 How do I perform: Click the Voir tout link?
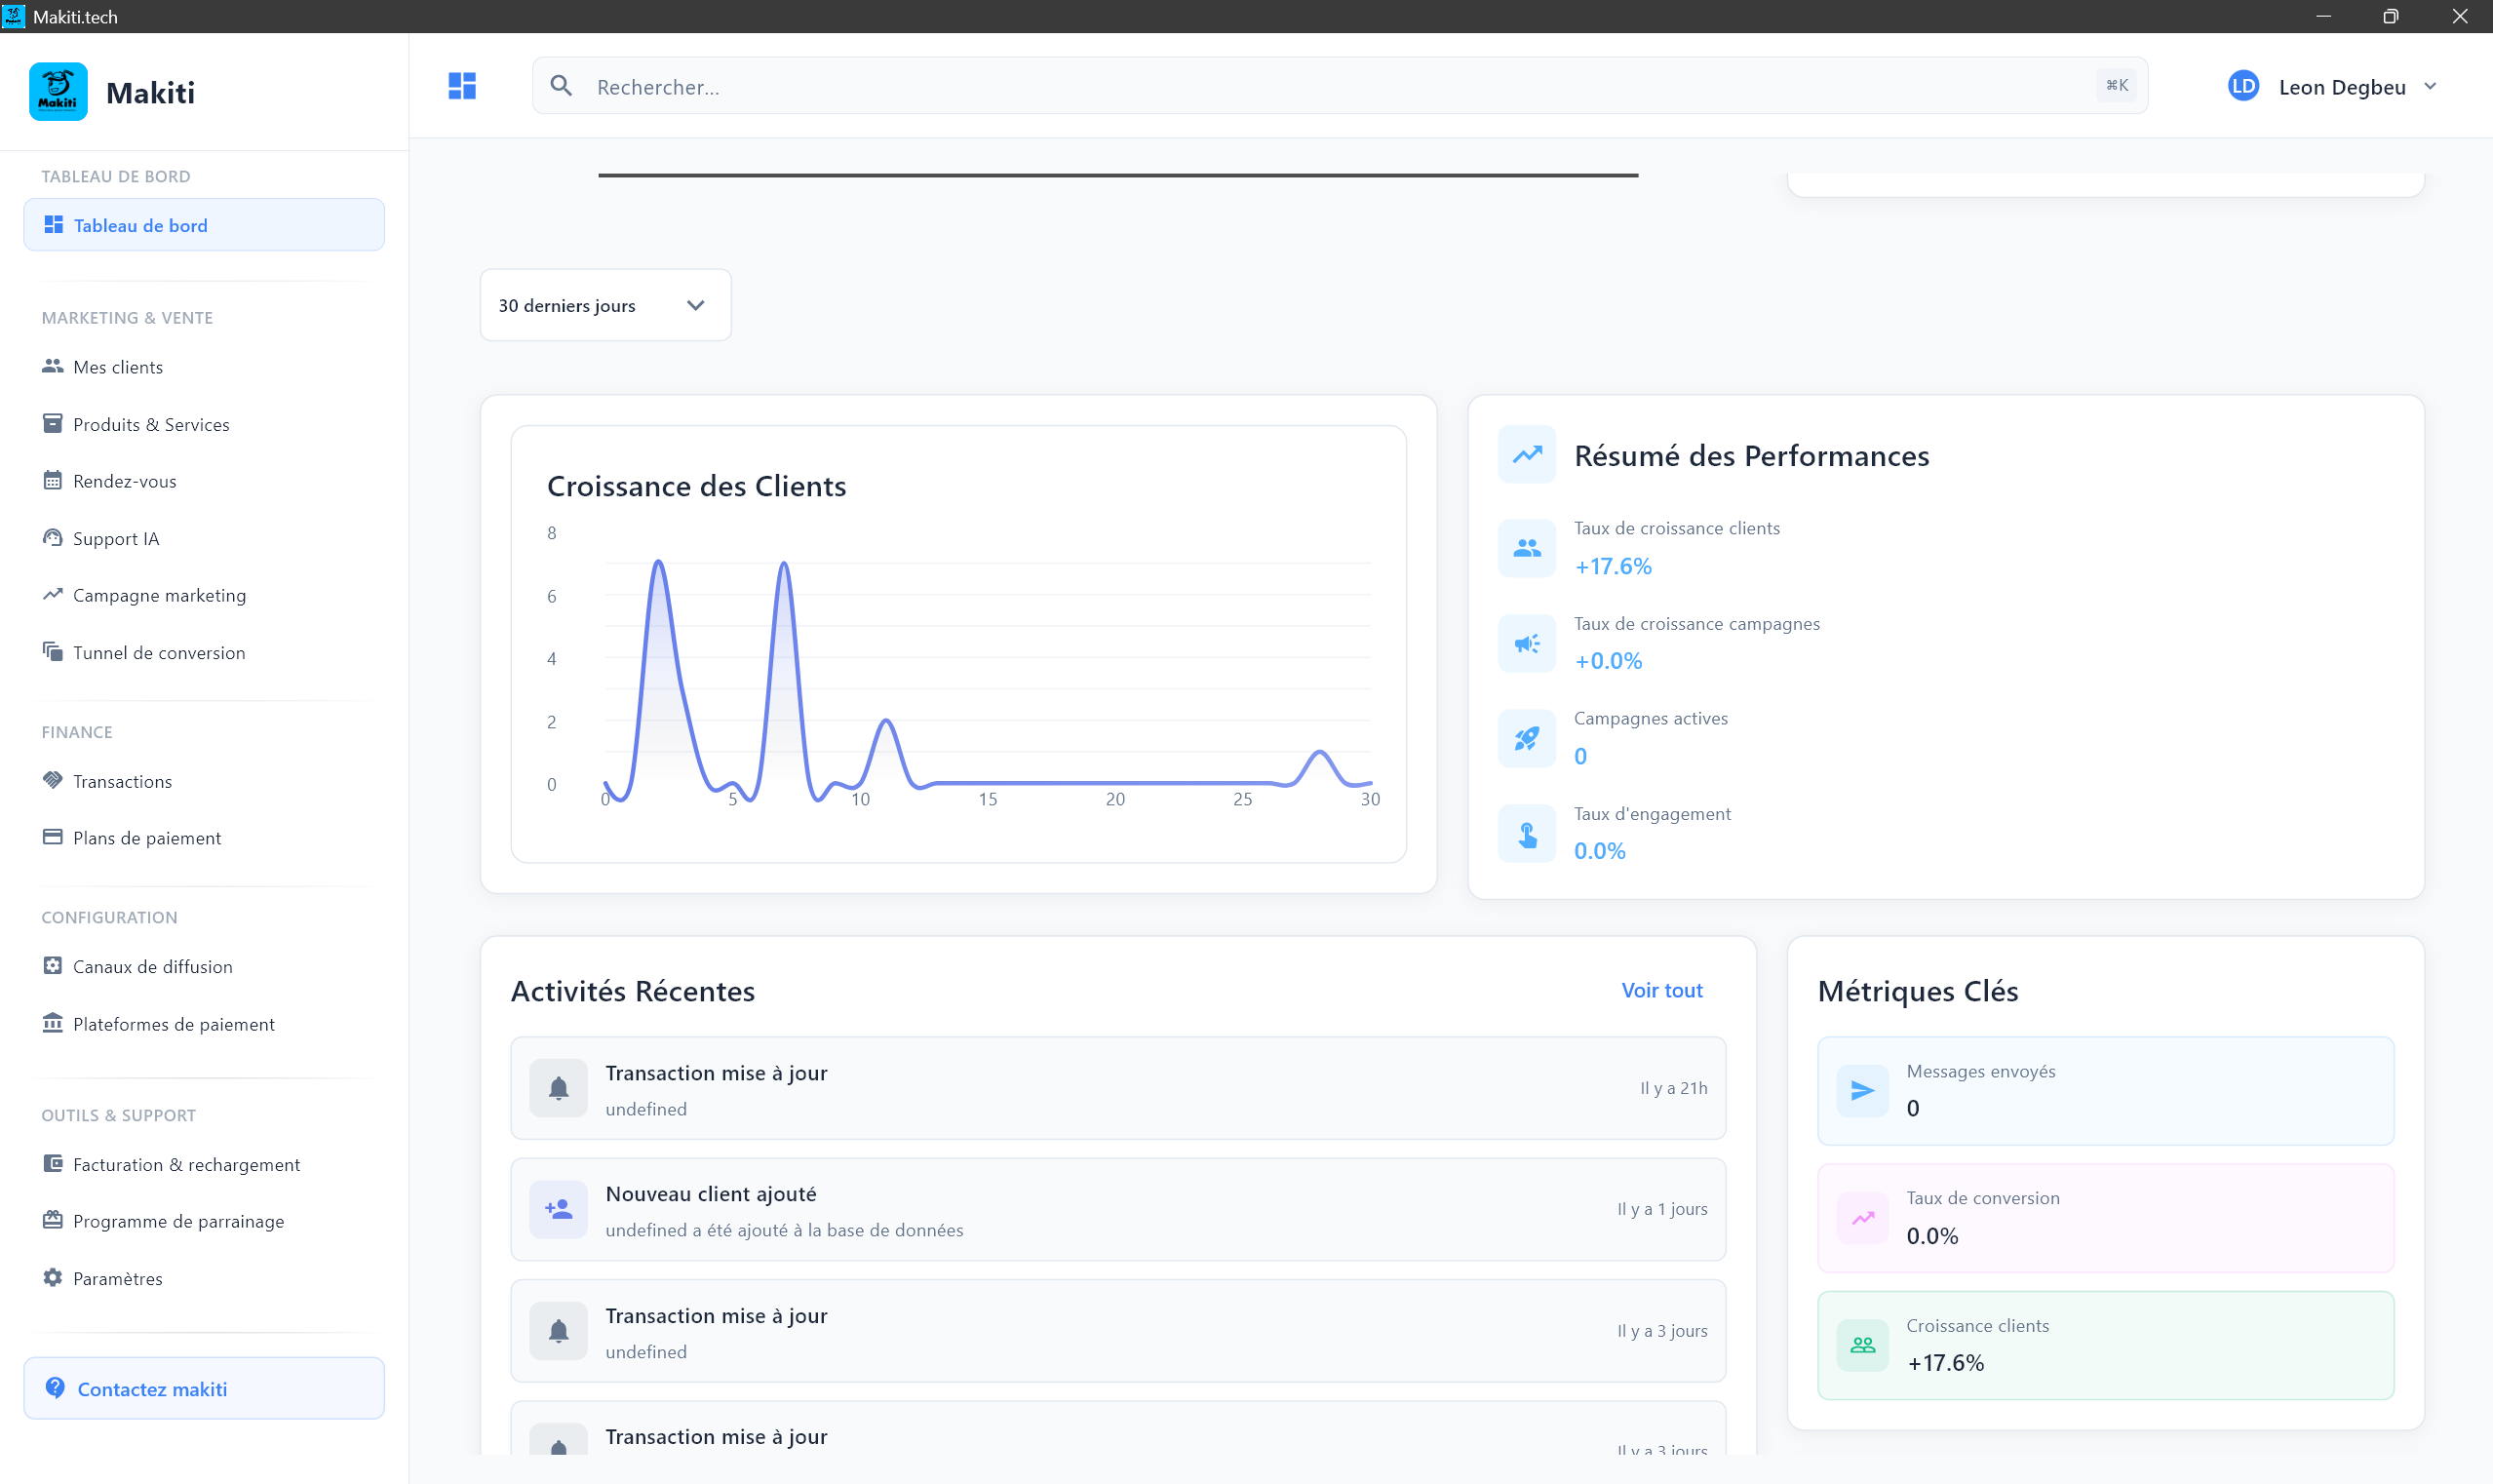pos(1661,990)
